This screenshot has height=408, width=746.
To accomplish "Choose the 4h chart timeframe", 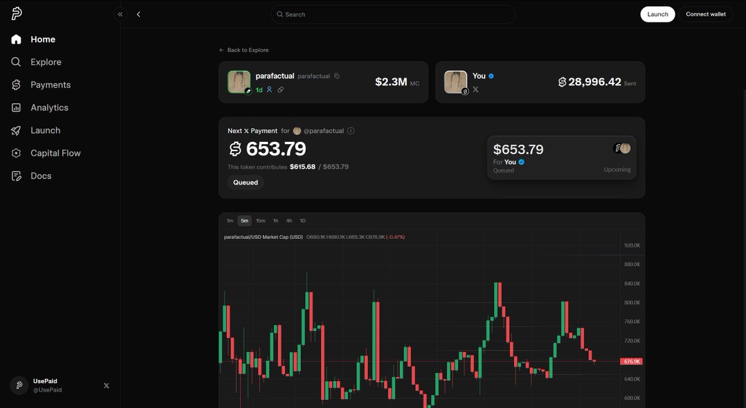I will click(x=289, y=221).
